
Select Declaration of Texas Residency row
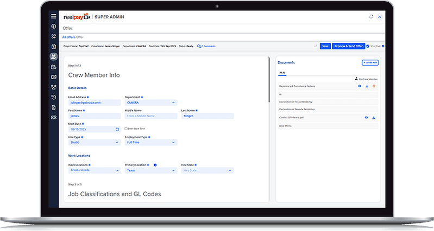tap(328, 102)
